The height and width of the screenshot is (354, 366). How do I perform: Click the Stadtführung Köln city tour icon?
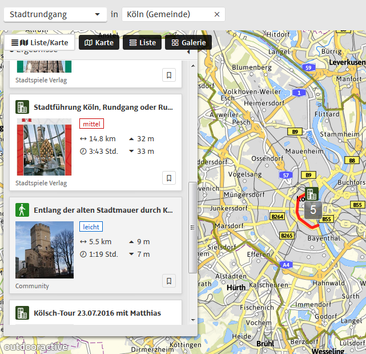point(22,107)
